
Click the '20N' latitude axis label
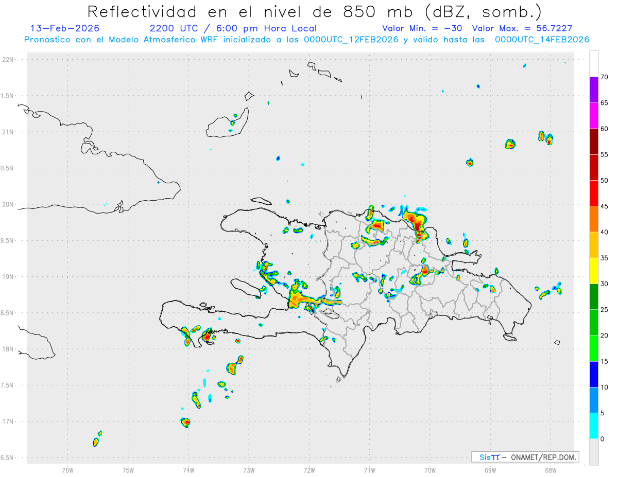coord(8,204)
